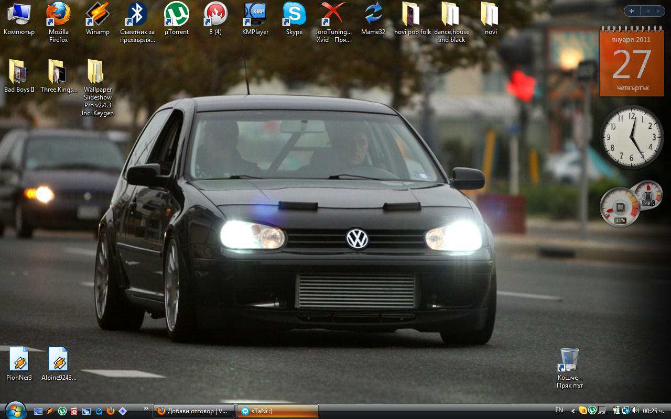Open the Mozilla Firefox desktop shortcut
Screen dimensions: 671x419
click(58, 15)
